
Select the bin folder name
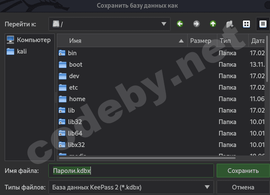point(72,53)
